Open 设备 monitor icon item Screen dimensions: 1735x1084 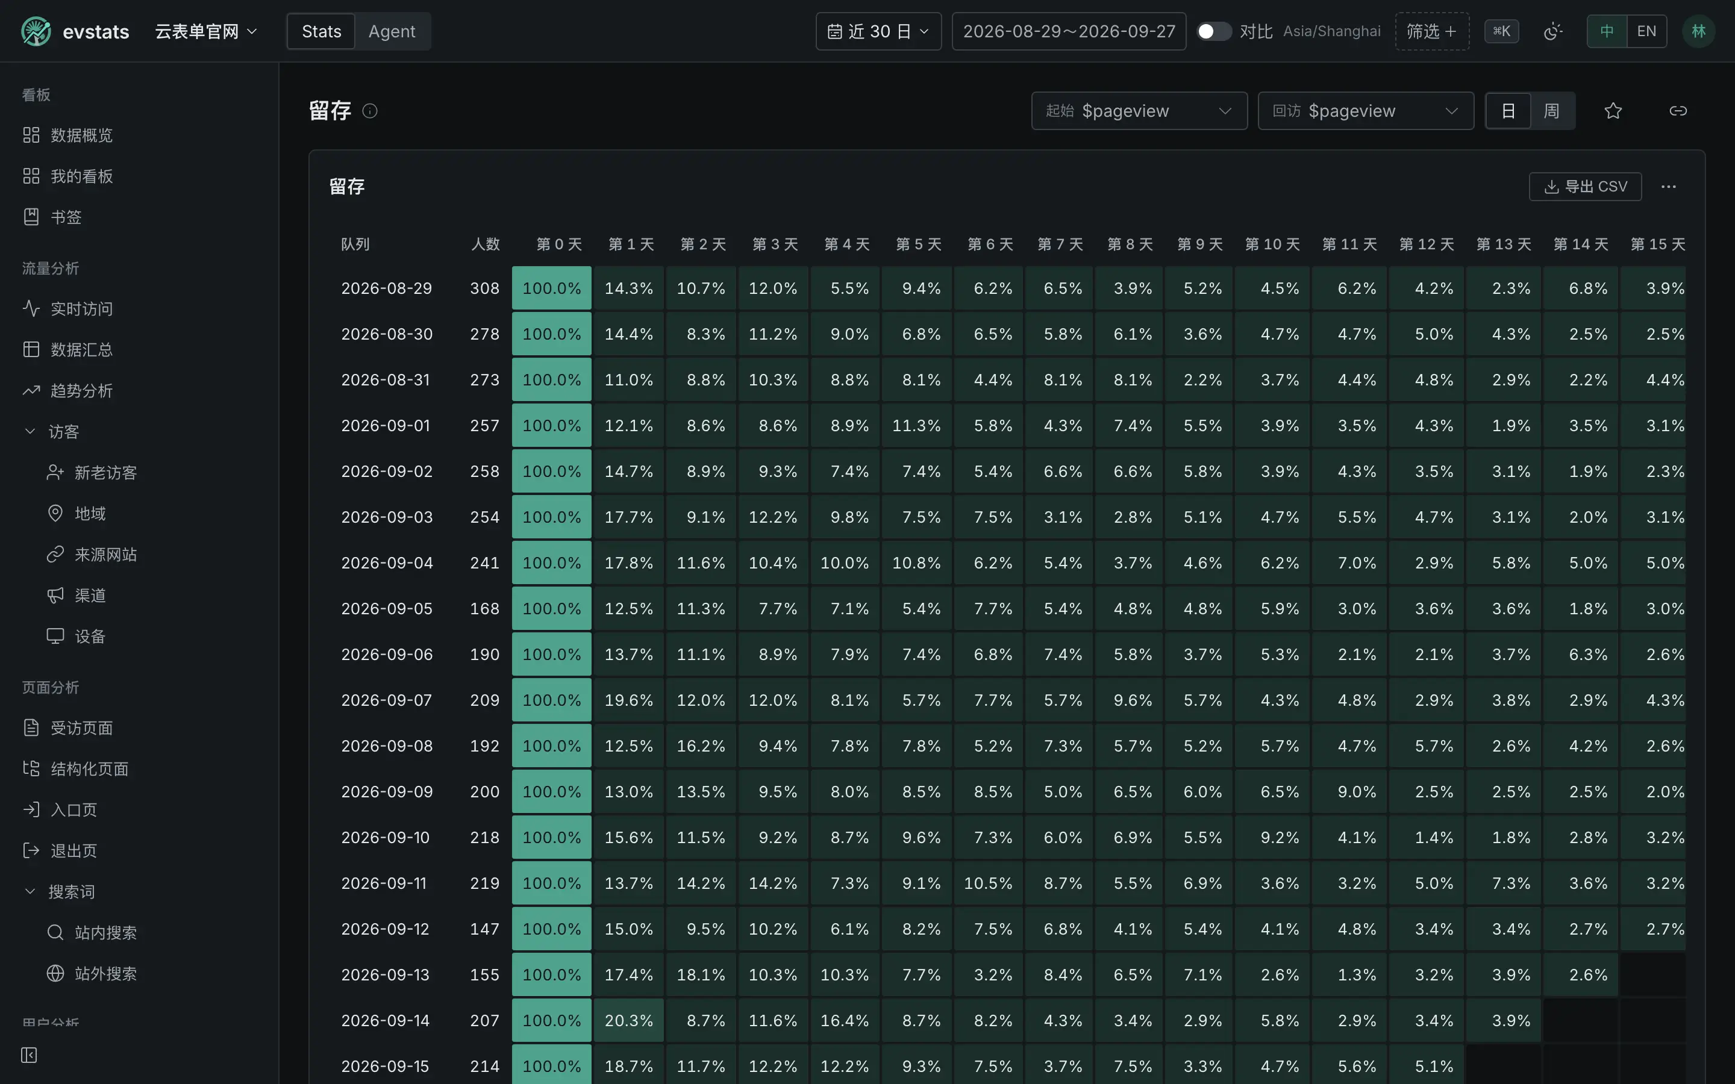[55, 636]
